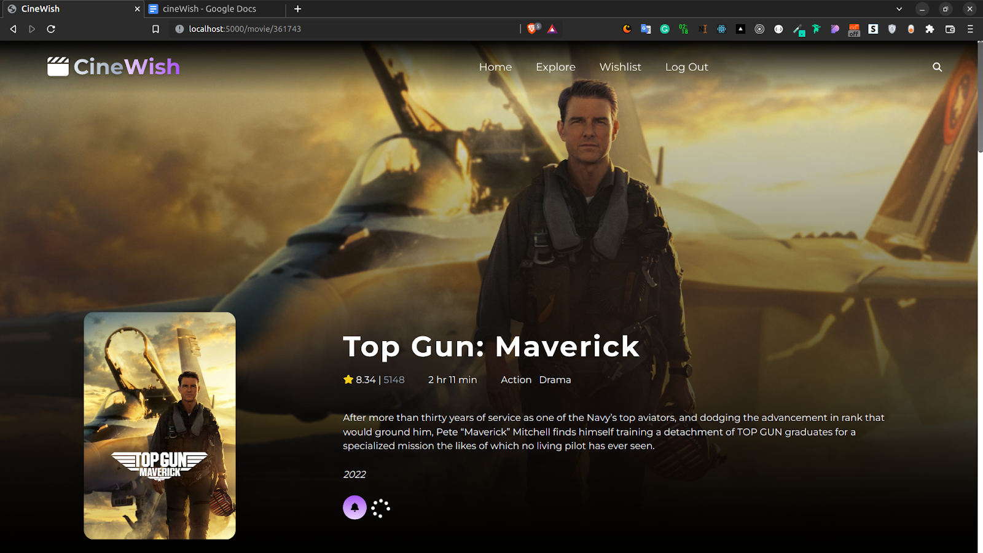Click the React Developer Tools extension icon

point(721,29)
